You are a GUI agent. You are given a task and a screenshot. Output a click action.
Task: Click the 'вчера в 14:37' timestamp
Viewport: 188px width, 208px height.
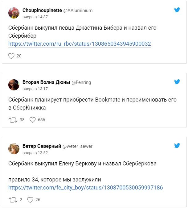pos(35,17)
